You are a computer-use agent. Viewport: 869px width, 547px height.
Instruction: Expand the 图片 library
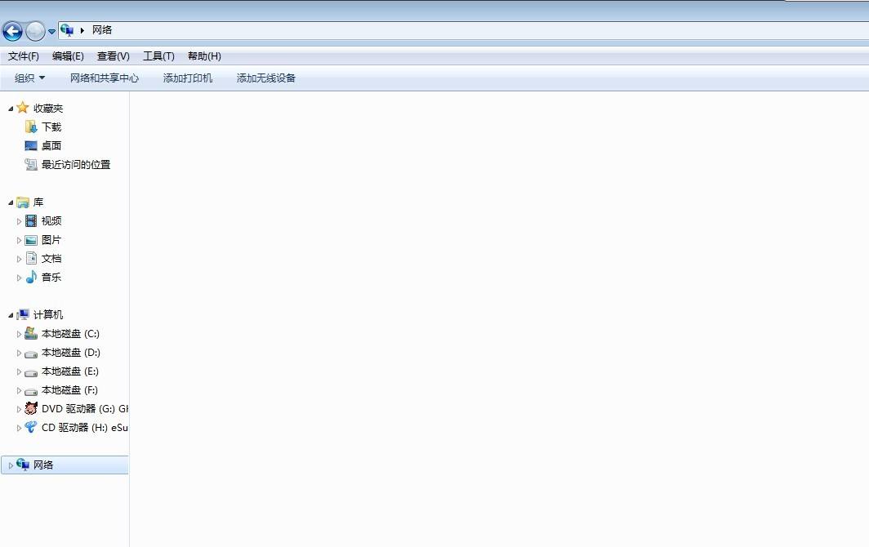(19, 241)
